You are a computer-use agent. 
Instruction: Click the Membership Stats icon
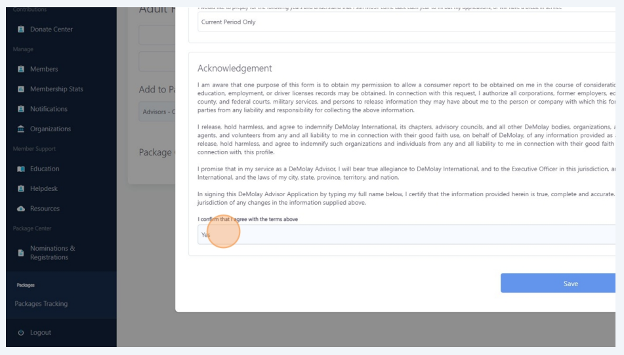click(21, 89)
